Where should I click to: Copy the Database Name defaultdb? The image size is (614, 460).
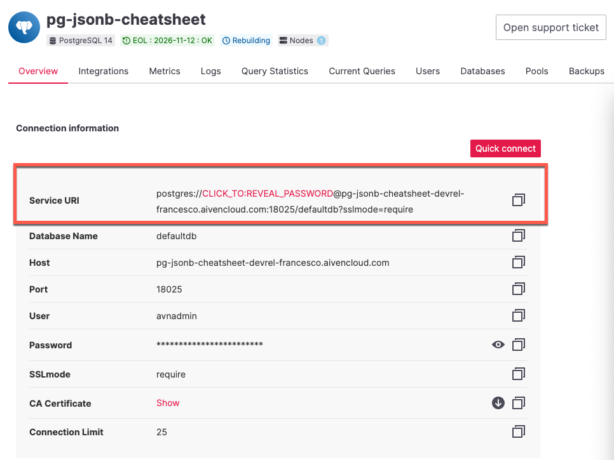click(x=519, y=235)
